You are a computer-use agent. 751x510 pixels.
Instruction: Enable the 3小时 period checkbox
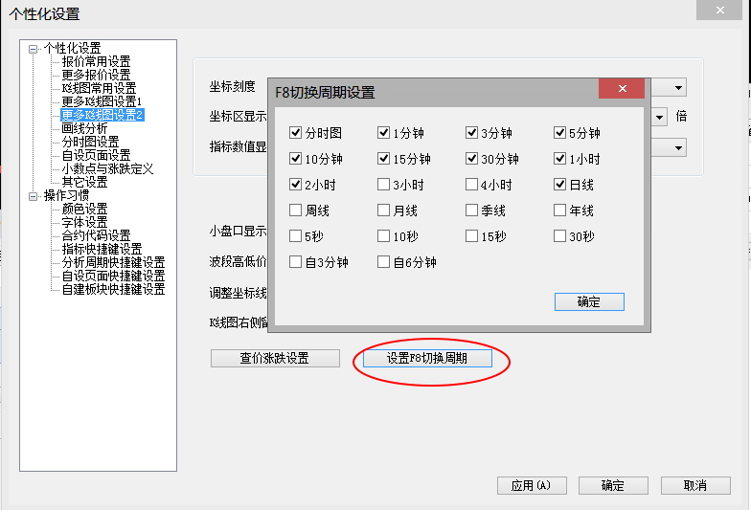click(x=383, y=184)
